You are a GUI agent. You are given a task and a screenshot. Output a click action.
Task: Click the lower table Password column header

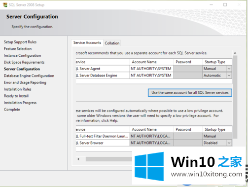188,129
